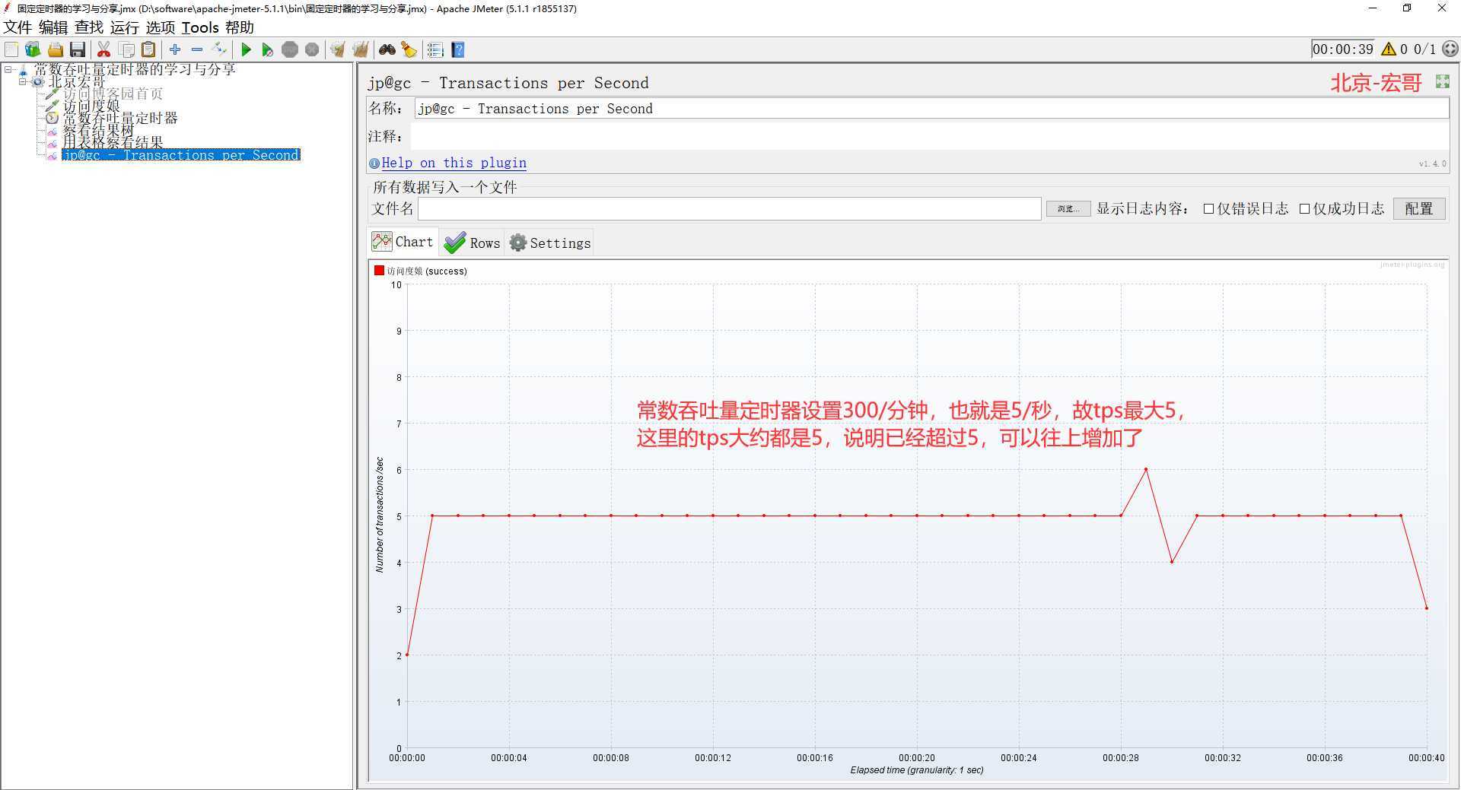Switch to the Chart tab
The width and height of the screenshot is (1461, 790).
(403, 242)
